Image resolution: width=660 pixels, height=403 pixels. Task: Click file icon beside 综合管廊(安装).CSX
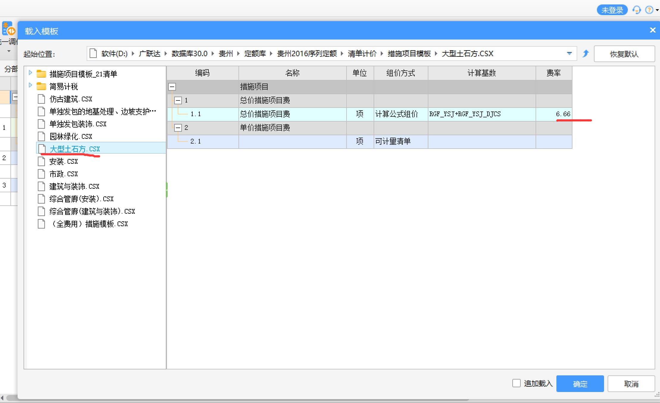[41, 199]
